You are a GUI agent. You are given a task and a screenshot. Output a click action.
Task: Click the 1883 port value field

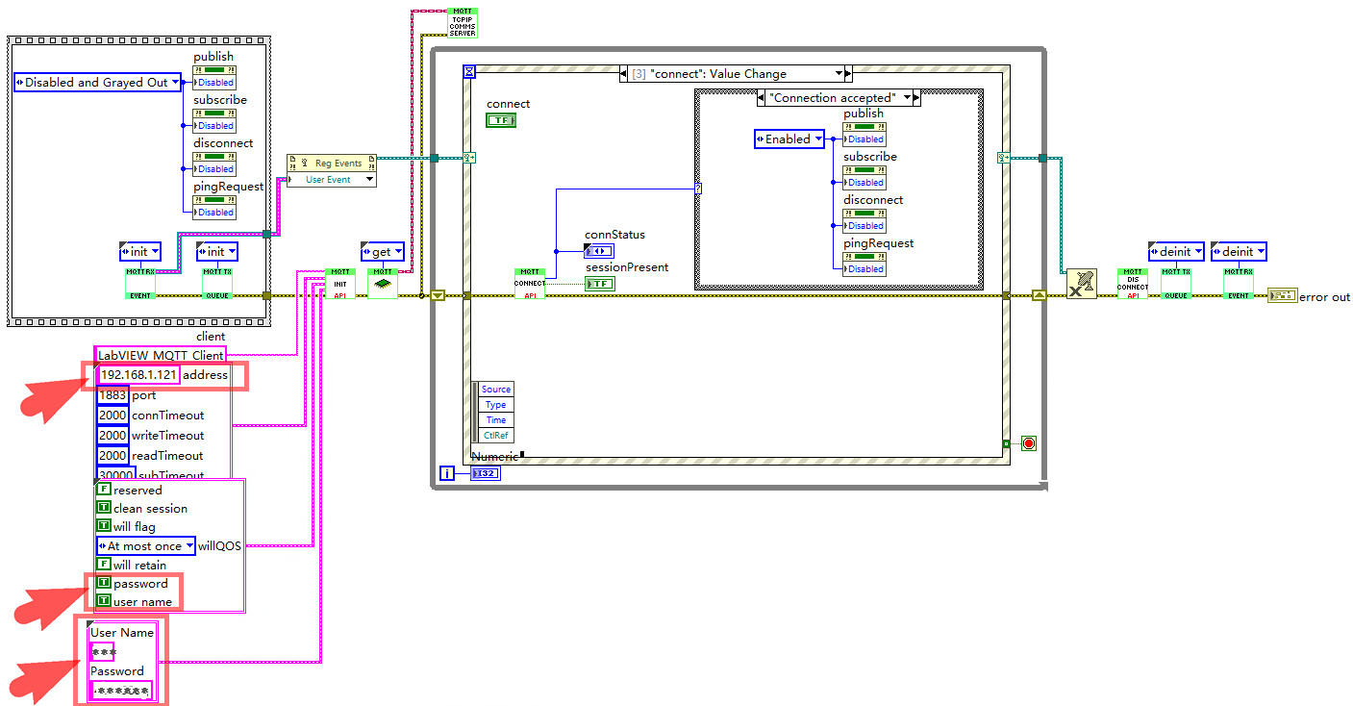click(113, 395)
